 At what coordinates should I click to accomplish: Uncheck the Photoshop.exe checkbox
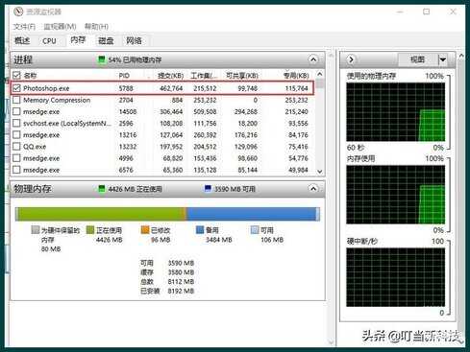(x=16, y=88)
